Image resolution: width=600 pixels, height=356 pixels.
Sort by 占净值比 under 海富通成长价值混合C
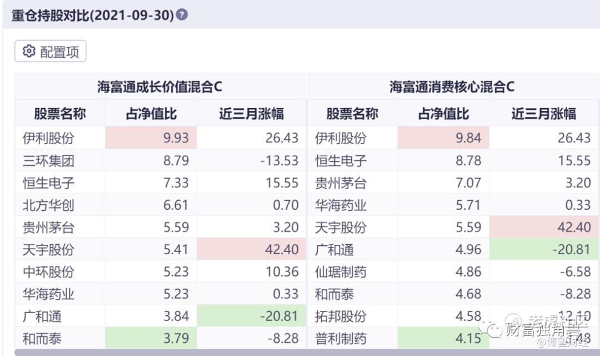point(151,114)
